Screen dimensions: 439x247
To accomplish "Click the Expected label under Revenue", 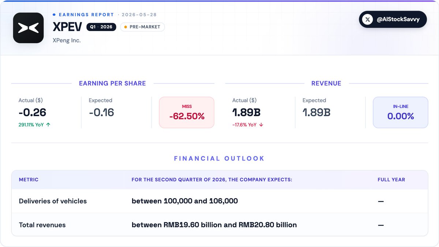I will pos(314,100).
